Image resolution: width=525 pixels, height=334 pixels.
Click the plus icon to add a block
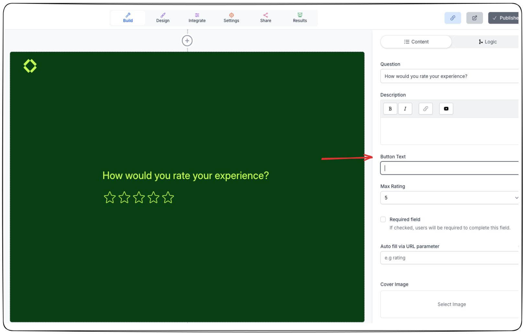(x=187, y=41)
